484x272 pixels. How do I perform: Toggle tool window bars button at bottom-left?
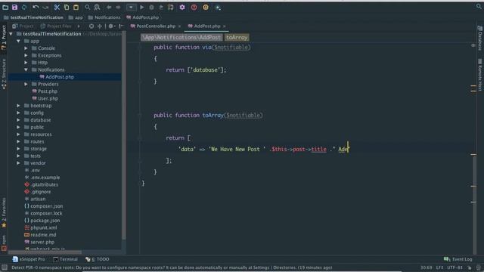pyautogui.click(x=5, y=267)
